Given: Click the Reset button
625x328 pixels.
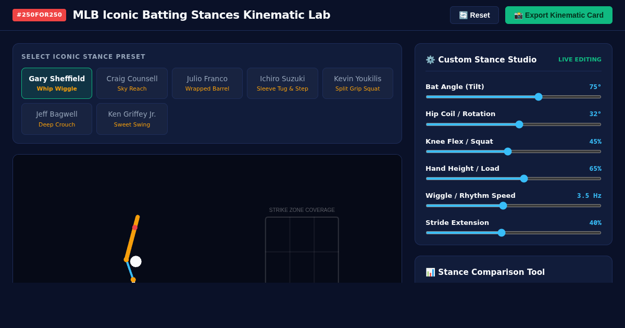Looking at the screenshot, I should [474, 15].
